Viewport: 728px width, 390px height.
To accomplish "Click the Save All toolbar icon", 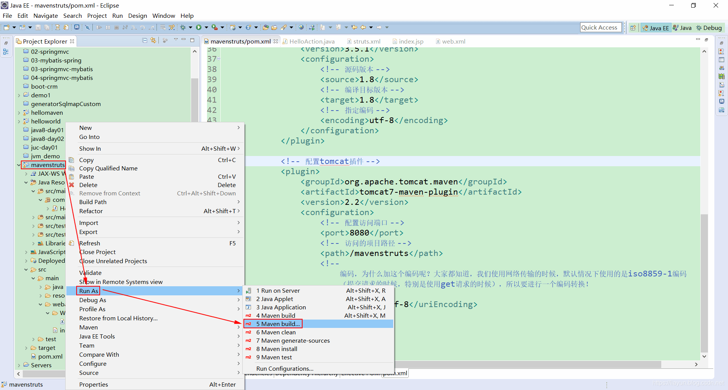I will click(x=47, y=27).
